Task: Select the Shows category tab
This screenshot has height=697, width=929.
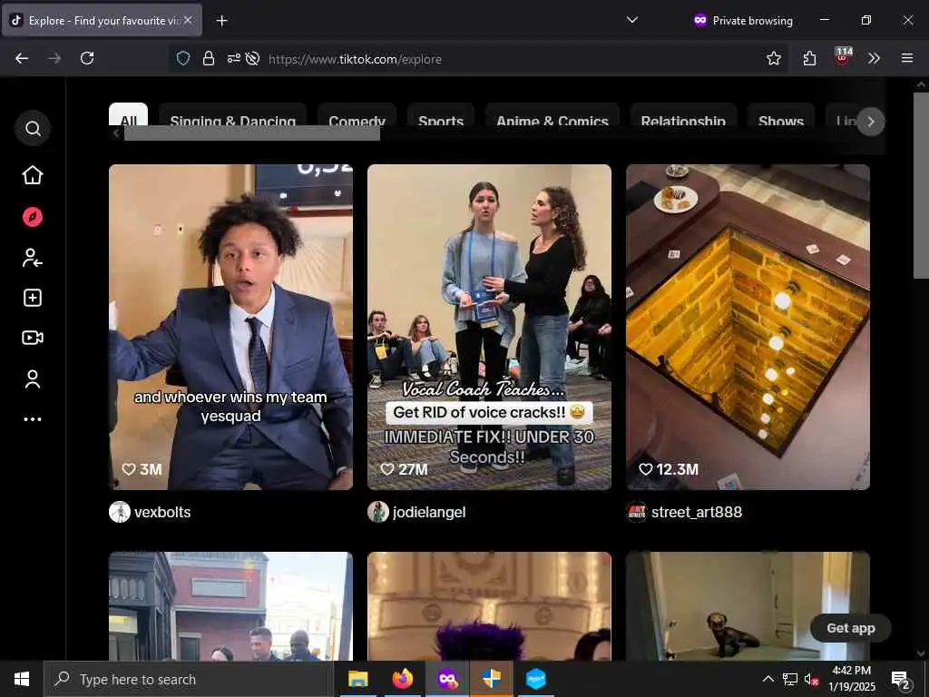Action: 781,115
